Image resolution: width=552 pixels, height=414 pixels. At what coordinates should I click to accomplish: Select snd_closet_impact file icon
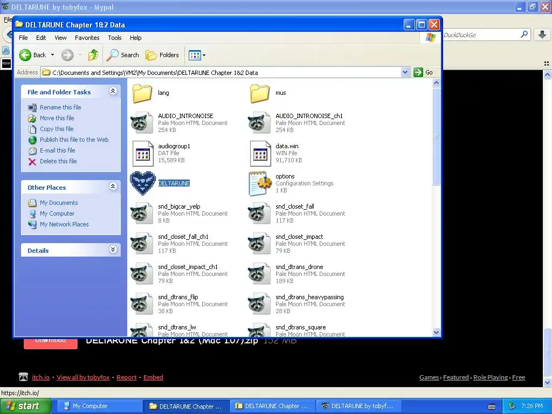point(259,243)
